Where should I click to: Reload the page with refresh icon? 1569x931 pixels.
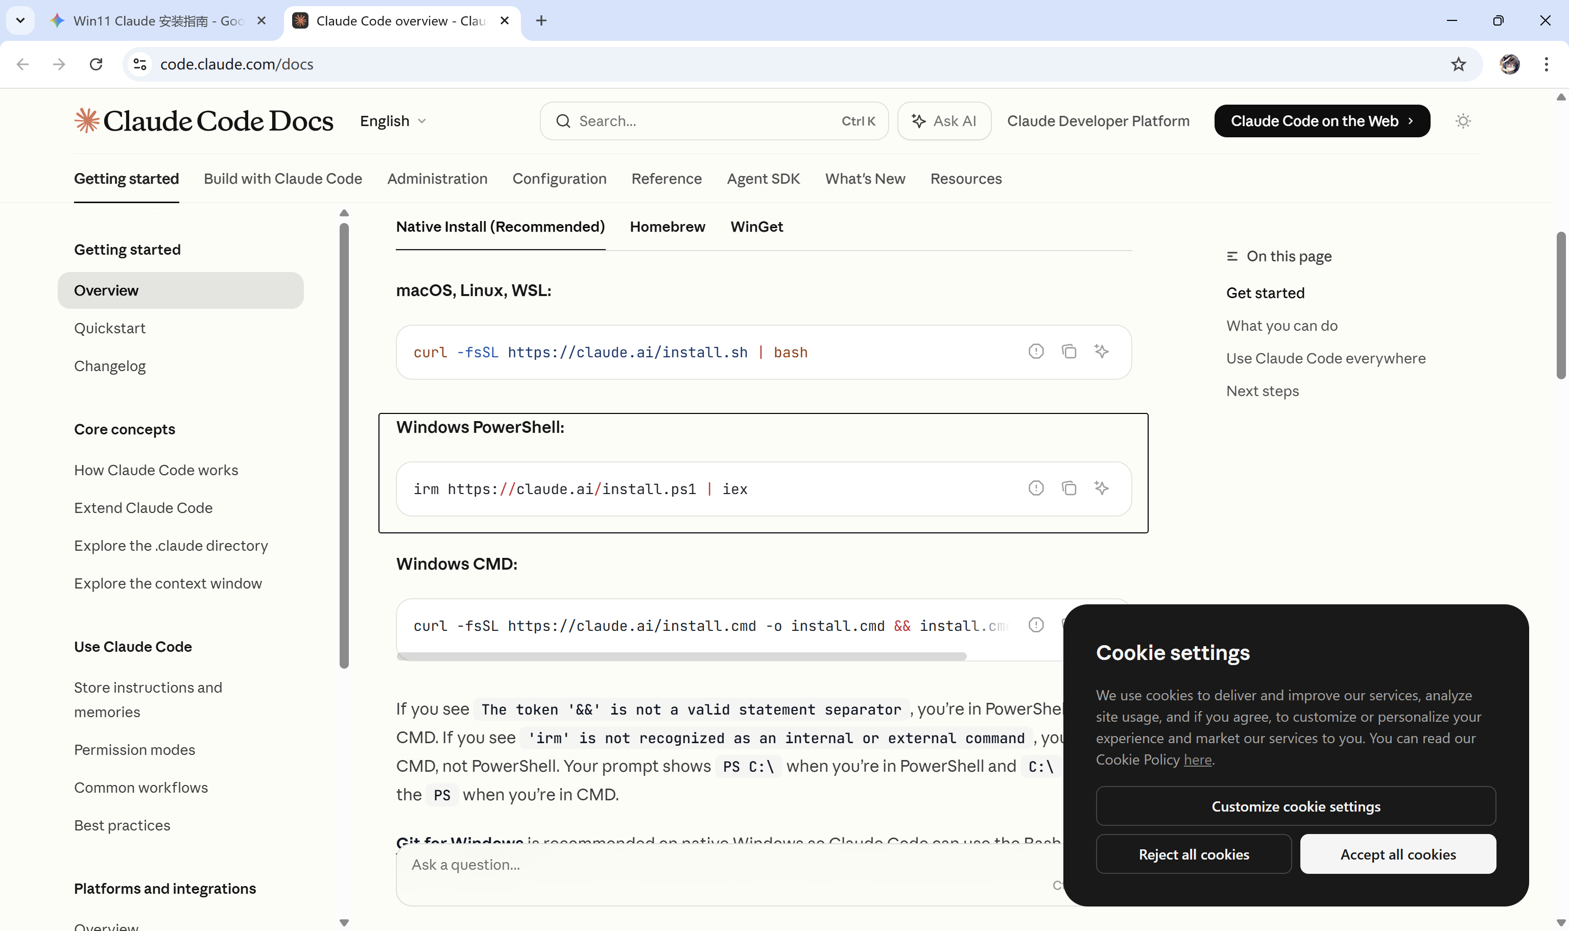[x=96, y=64]
